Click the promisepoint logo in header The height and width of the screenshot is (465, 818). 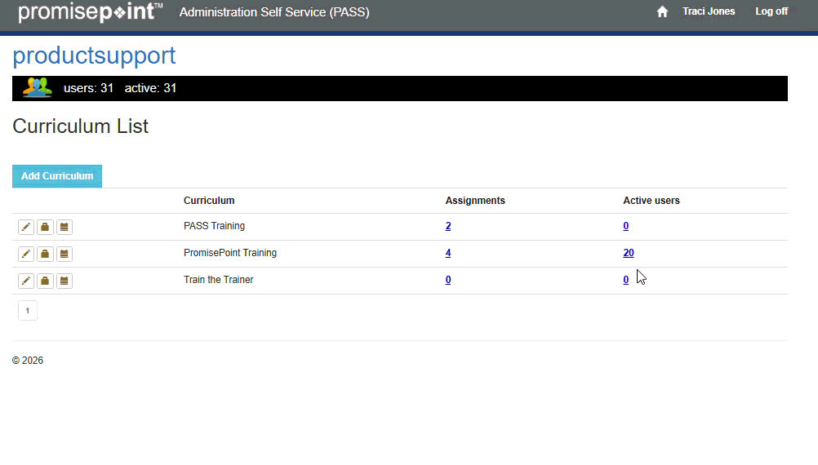pos(90,12)
